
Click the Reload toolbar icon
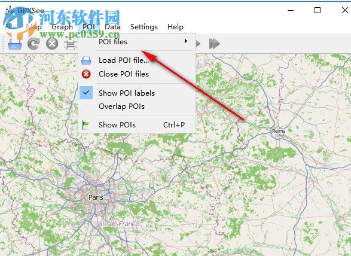pos(33,44)
